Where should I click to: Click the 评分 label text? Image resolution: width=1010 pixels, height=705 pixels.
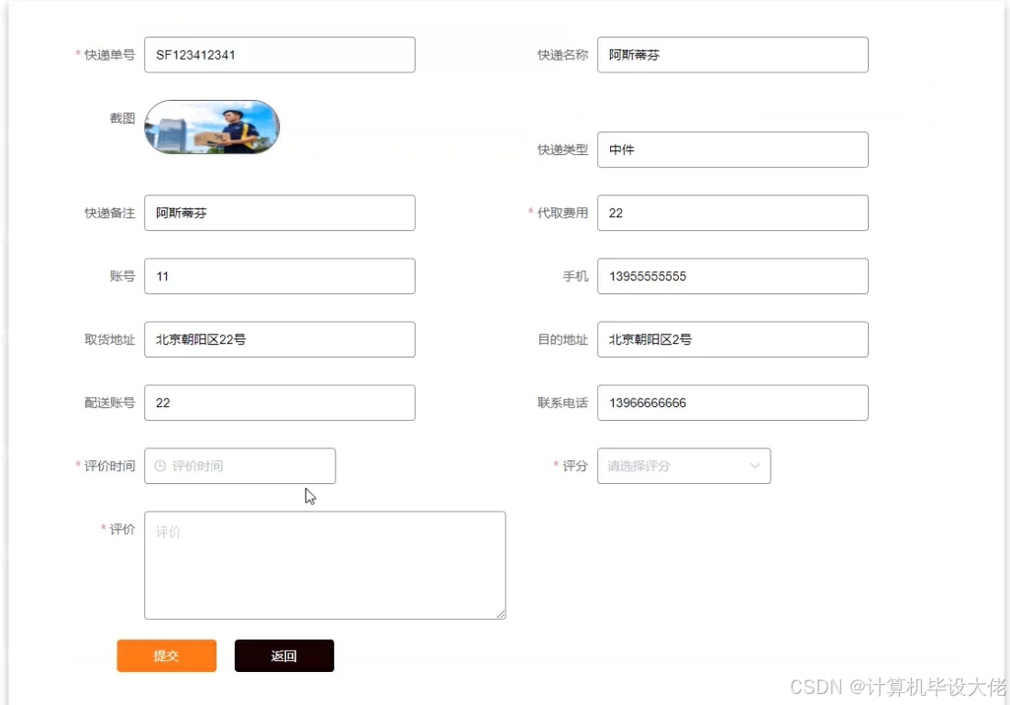pos(575,466)
